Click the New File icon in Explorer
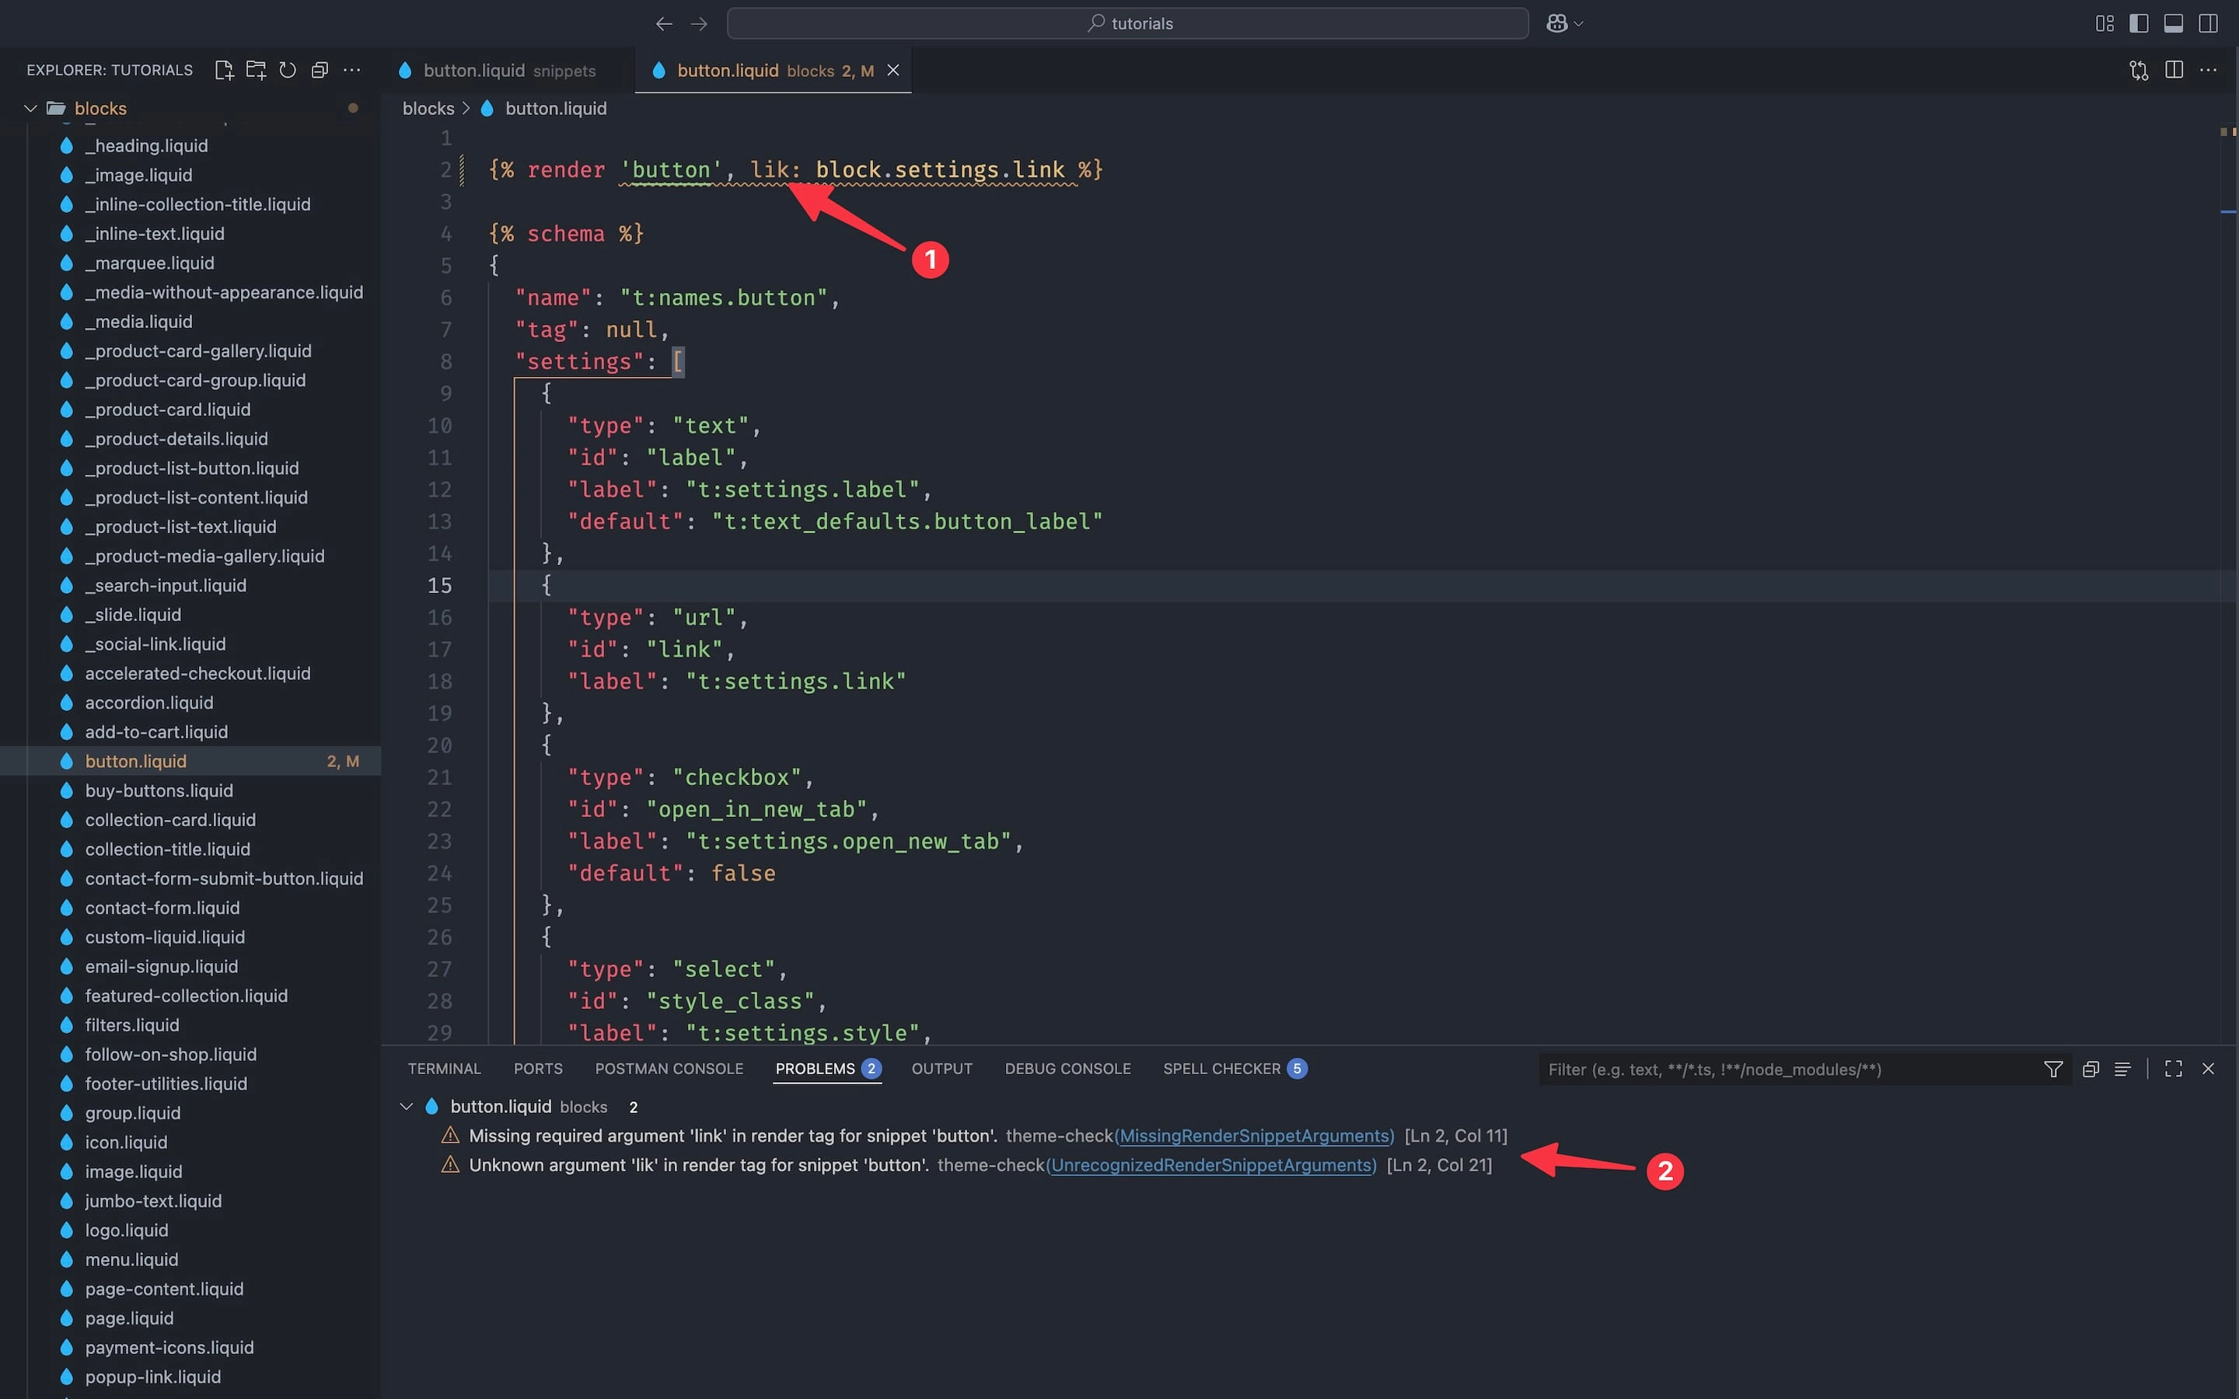Viewport: 2239px width, 1399px height. [223, 70]
